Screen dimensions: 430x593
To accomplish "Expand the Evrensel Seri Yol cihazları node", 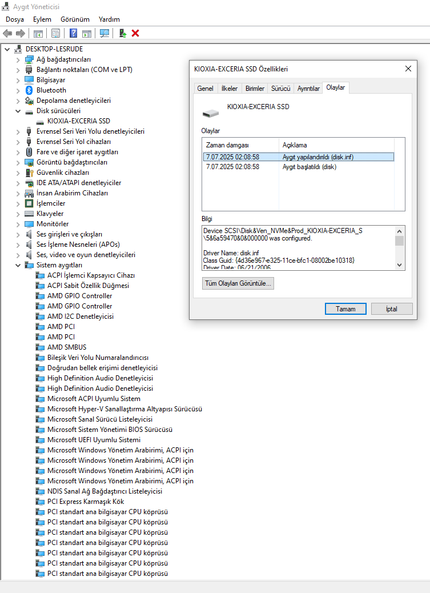I will 18,142.
